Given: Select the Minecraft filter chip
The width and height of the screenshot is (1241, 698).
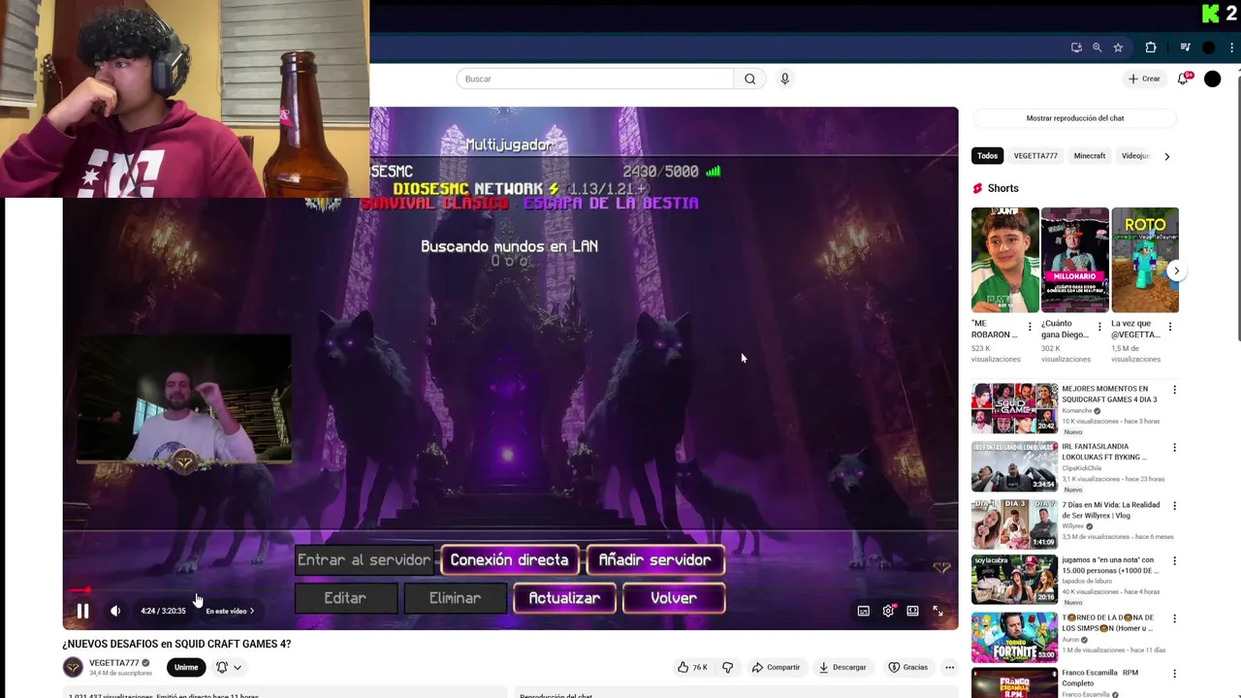Looking at the screenshot, I should click(x=1089, y=156).
